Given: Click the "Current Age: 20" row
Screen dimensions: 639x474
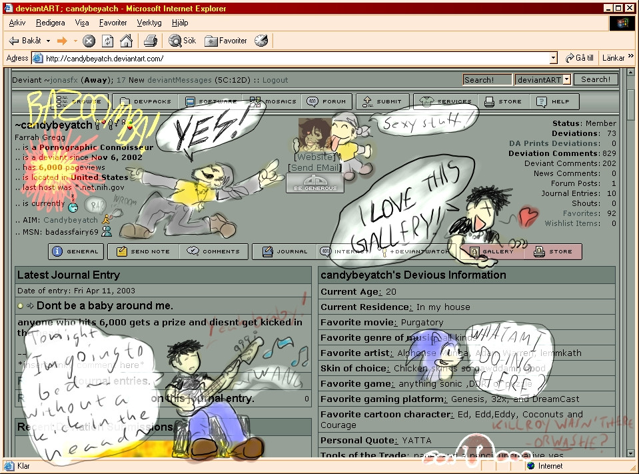Looking at the screenshot, I should pyautogui.click(x=466, y=292).
